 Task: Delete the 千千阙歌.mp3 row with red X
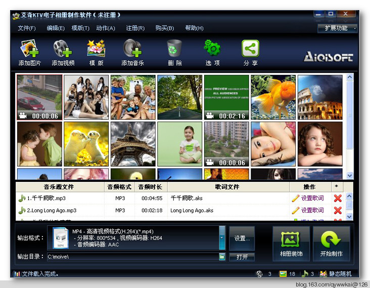tap(338, 198)
